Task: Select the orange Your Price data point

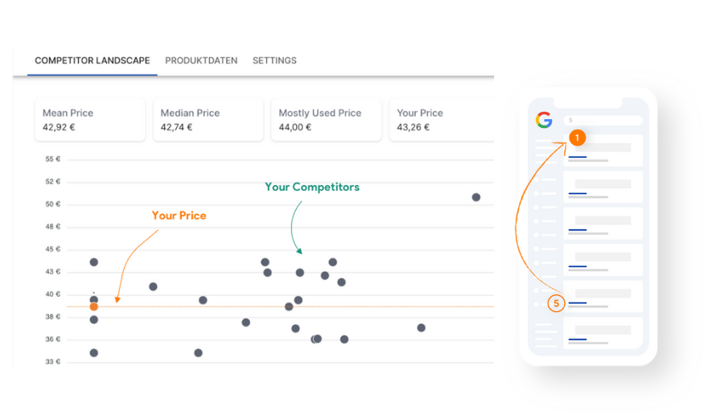Action: coord(94,306)
